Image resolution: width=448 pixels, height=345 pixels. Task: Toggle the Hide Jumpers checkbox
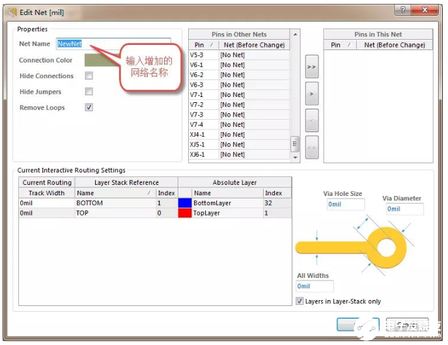click(x=89, y=91)
